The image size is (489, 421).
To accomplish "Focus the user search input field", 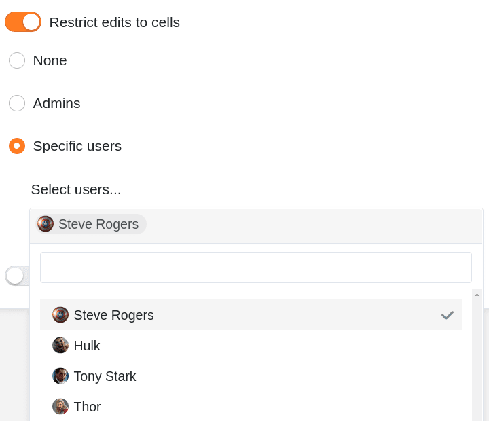I will (x=256, y=268).
